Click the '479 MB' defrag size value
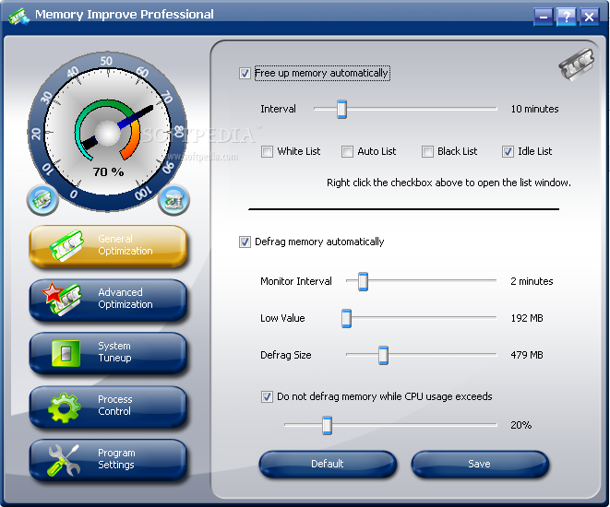The height and width of the screenshot is (507, 610). coord(527,355)
